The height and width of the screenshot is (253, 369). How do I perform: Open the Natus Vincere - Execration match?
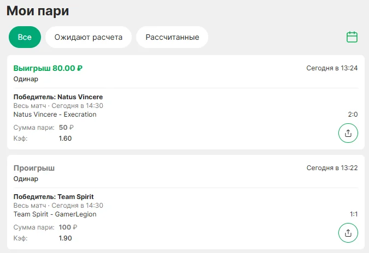point(55,115)
